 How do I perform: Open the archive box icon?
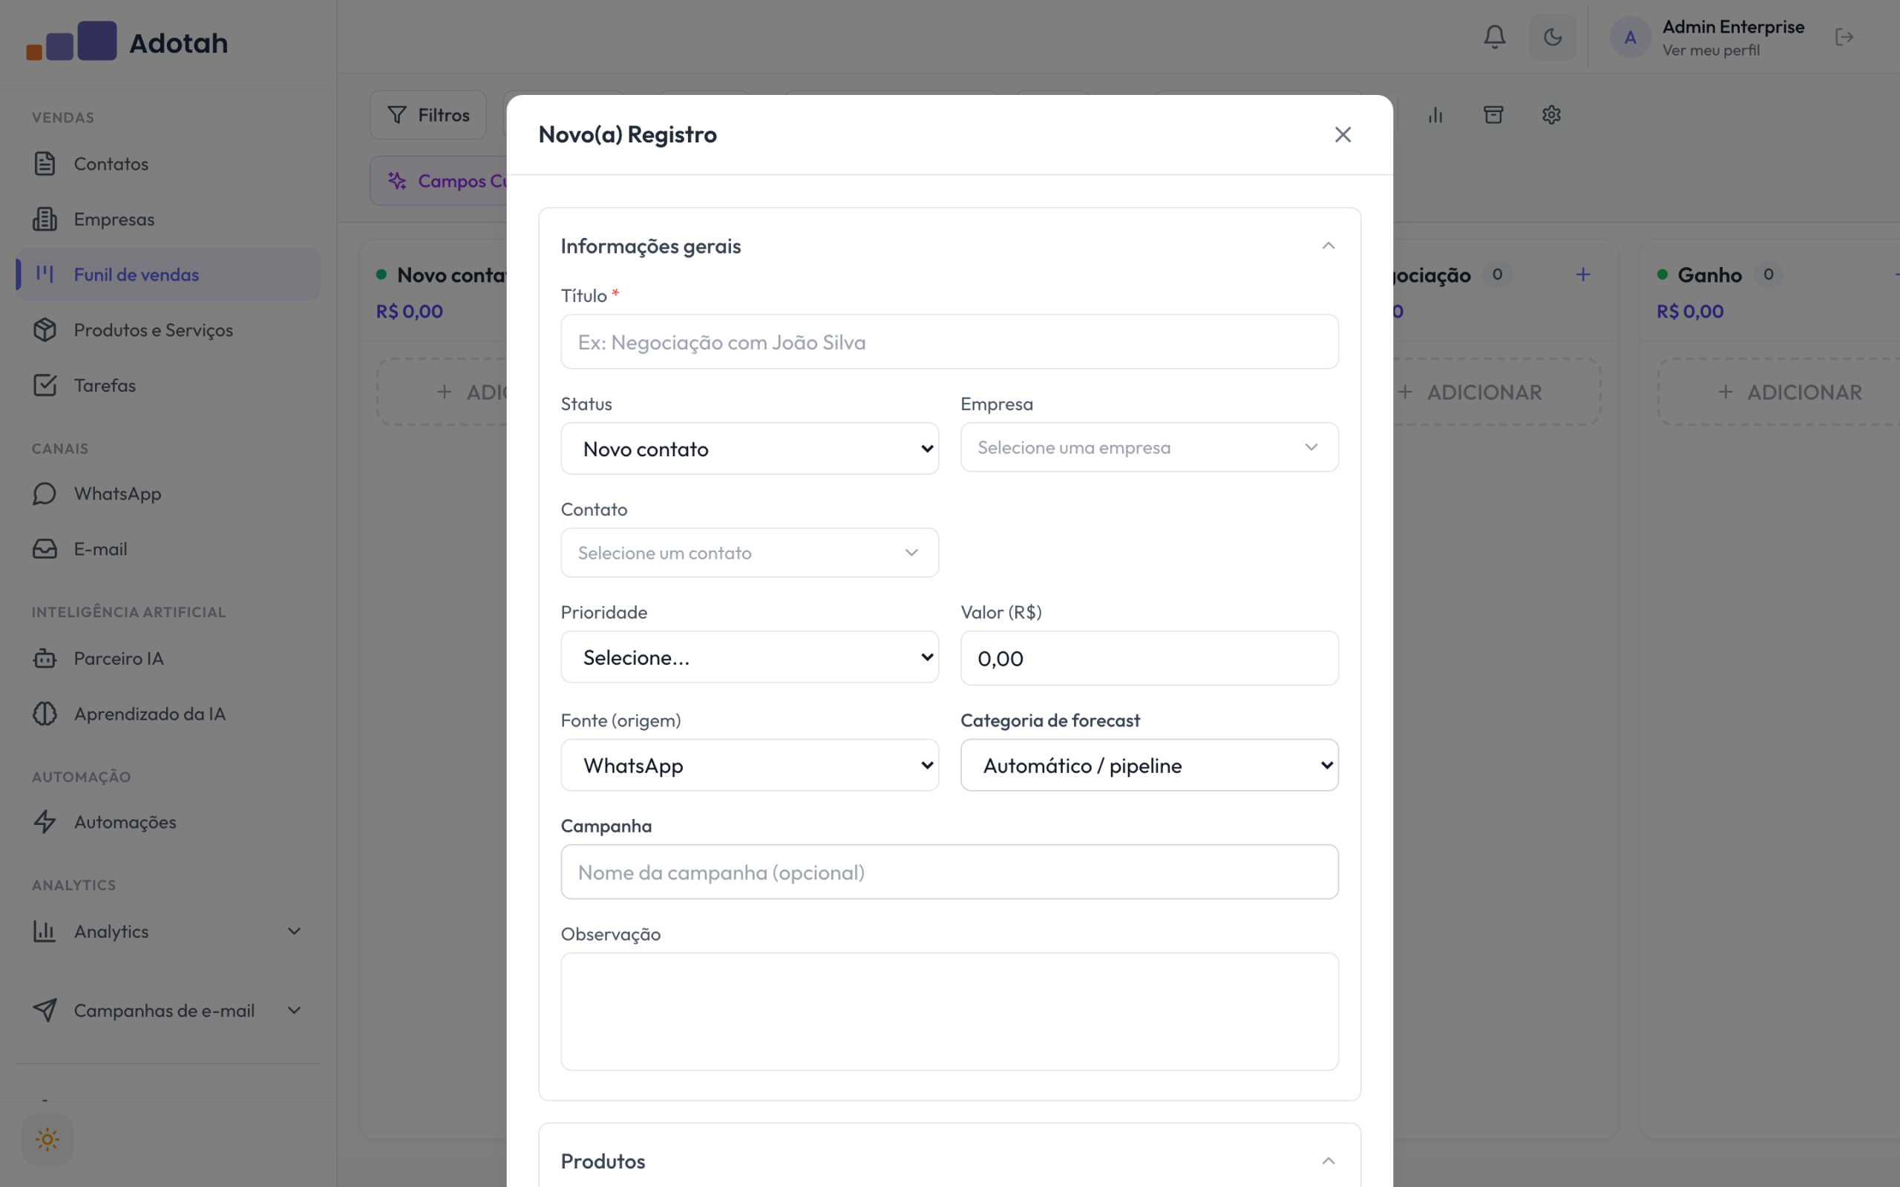point(1493,114)
